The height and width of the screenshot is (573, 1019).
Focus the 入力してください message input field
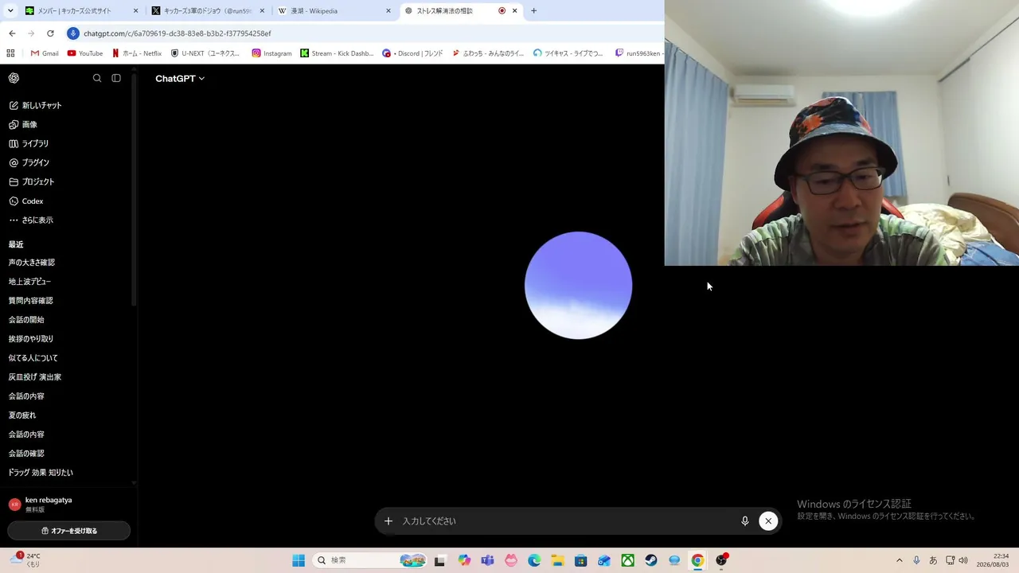coord(565,521)
